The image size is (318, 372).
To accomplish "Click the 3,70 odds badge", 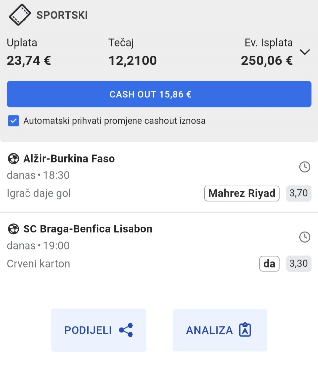I will [x=298, y=193].
